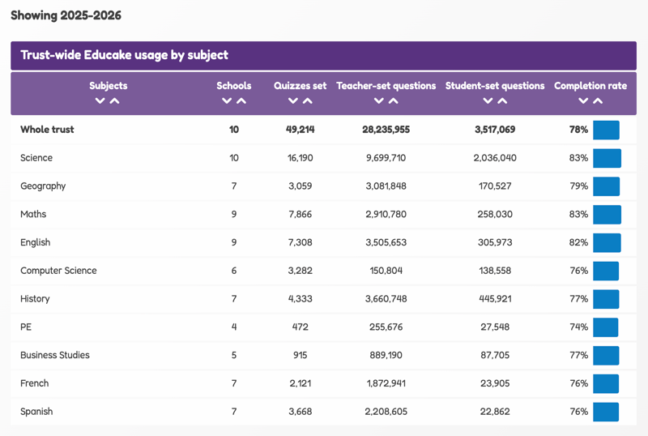This screenshot has width=648, height=436.
Task: Click French quizzes set value 2,121
Action: [300, 383]
